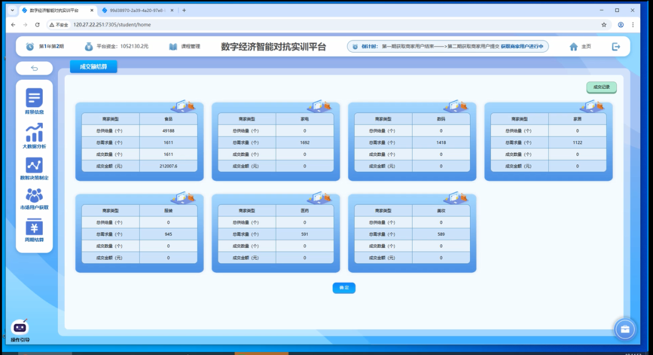The height and width of the screenshot is (355, 653).
Task: Click the logout icon in top bar
Action: [x=616, y=47]
